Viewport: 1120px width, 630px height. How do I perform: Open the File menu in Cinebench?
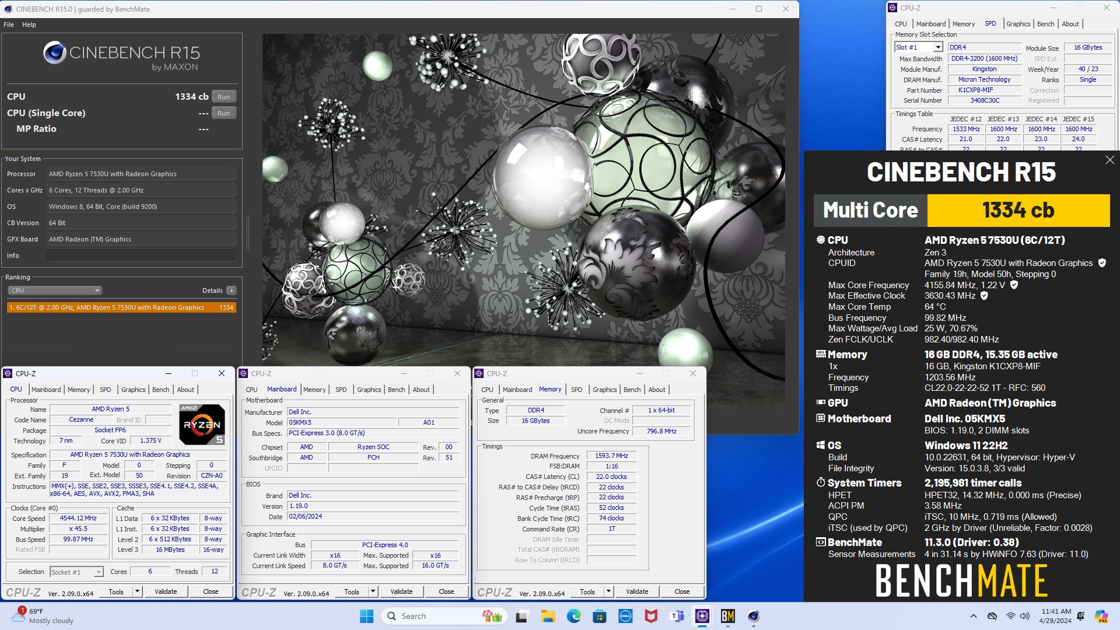point(9,24)
